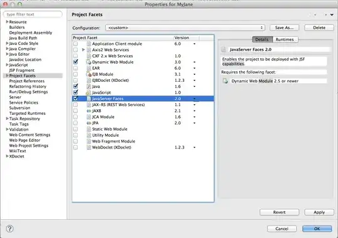Open Java version 1.6 dropdown
Screen dimensions: 338x238
click(194, 86)
